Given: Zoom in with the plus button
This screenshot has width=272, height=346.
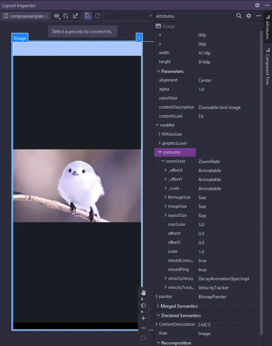Looking at the screenshot, I should click(143, 318).
